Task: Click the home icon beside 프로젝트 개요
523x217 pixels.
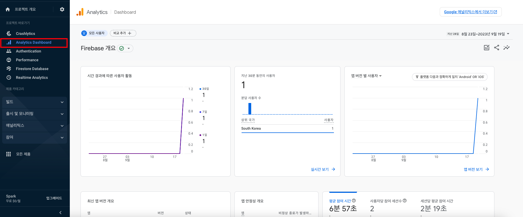Action: 8,9
